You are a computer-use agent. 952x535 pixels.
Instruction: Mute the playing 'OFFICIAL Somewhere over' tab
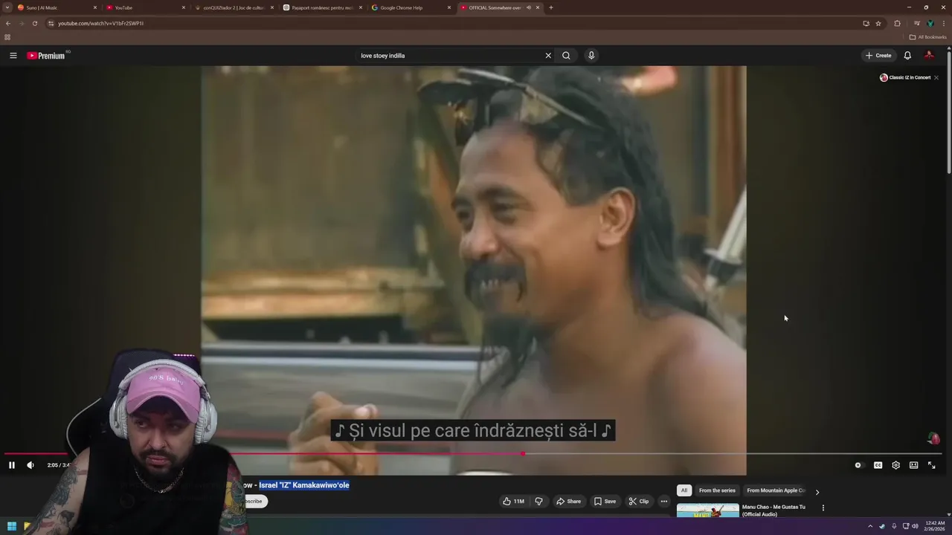click(528, 7)
